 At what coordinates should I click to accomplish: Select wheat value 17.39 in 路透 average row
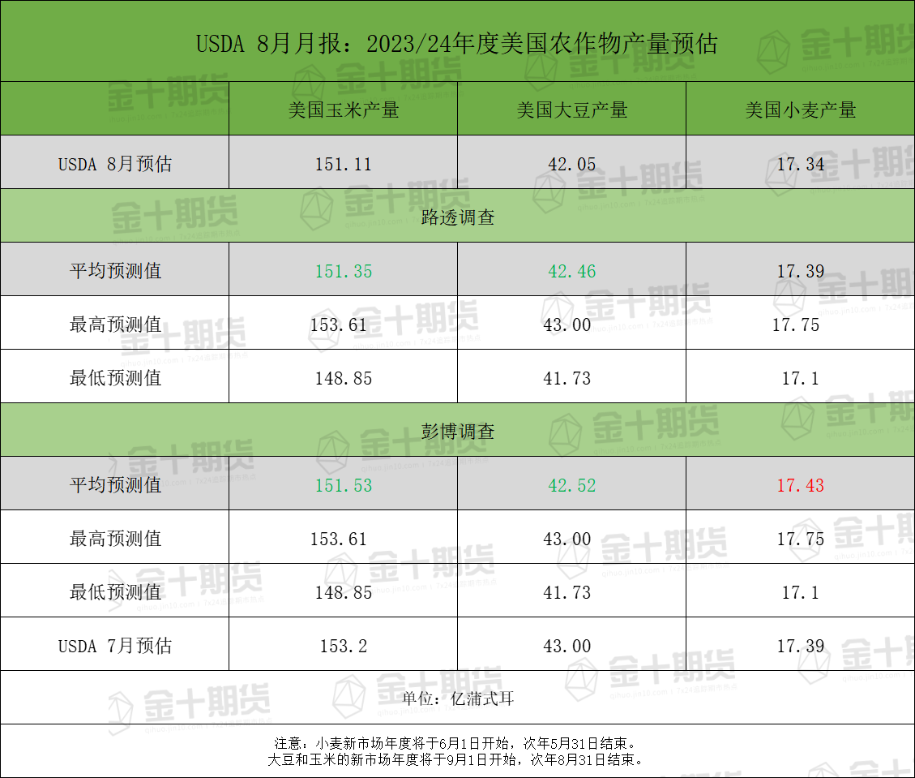click(x=801, y=272)
